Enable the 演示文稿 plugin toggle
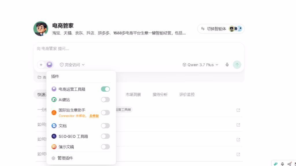Viewport: 296px width, 166px height. coord(105,147)
